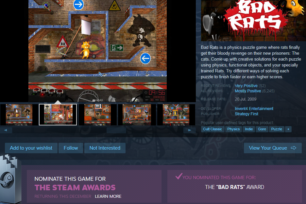Click the Indie tag
The width and height of the screenshot is (306, 204).
[249, 129]
